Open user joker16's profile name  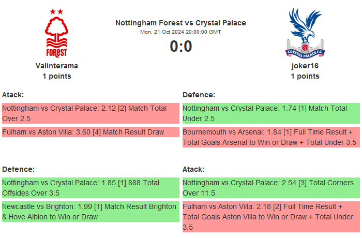[305, 66]
